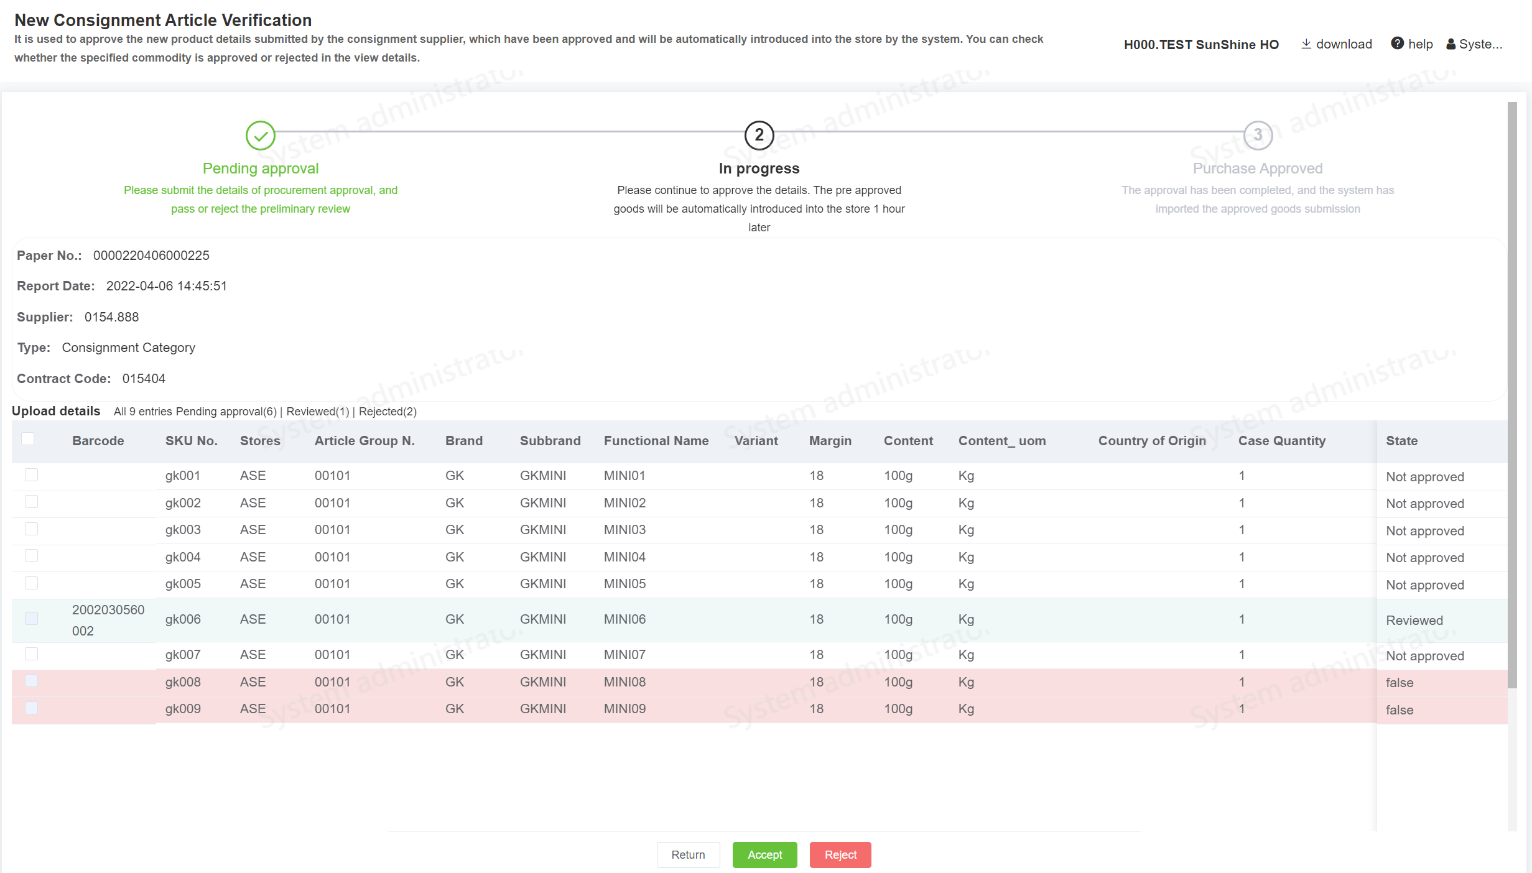This screenshot has height=873, width=1532.
Task: Toggle the select-all header checkbox
Action: point(28,439)
